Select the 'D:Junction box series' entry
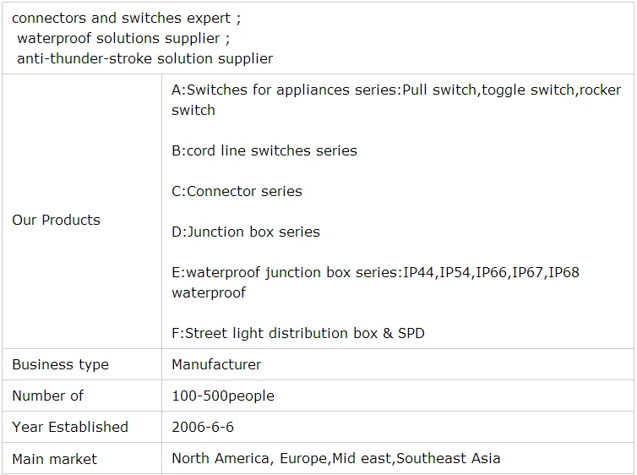This screenshot has width=637, height=475. coord(245,232)
